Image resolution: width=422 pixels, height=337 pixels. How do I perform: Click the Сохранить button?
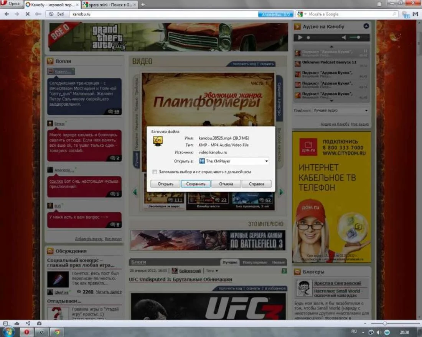pos(196,184)
